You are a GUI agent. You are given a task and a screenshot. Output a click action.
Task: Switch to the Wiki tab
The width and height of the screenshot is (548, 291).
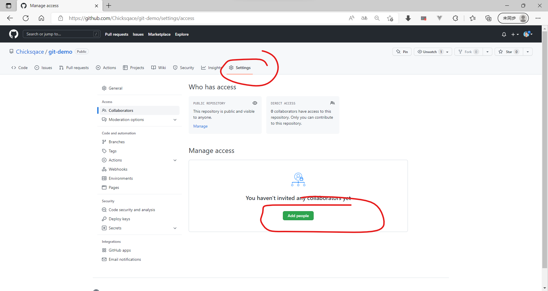point(159,68)
